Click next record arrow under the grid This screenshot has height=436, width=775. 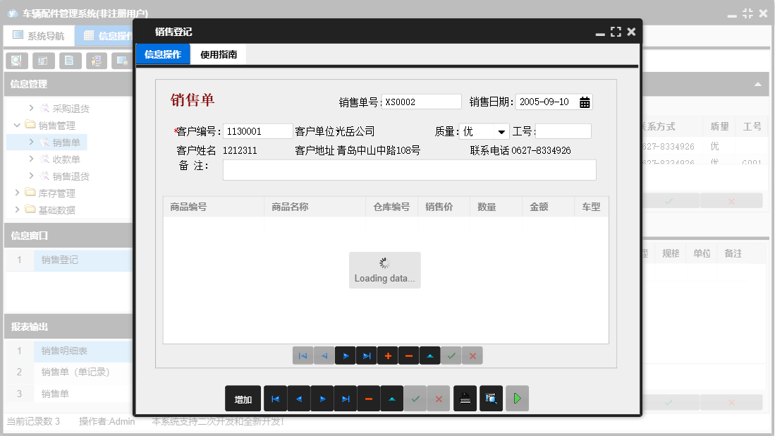(x=345, y=356)
